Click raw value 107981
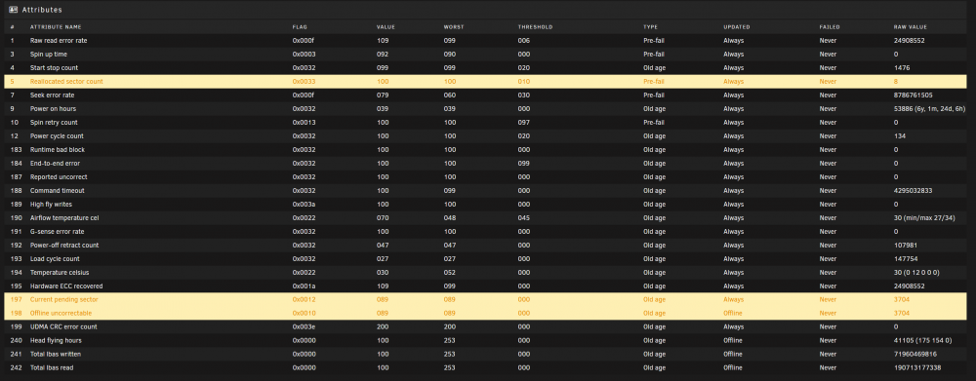 coord(906,246)
